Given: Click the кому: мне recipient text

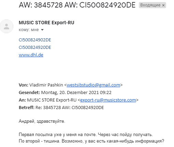Looking at the screenshot, I should [x=29, y=30].
